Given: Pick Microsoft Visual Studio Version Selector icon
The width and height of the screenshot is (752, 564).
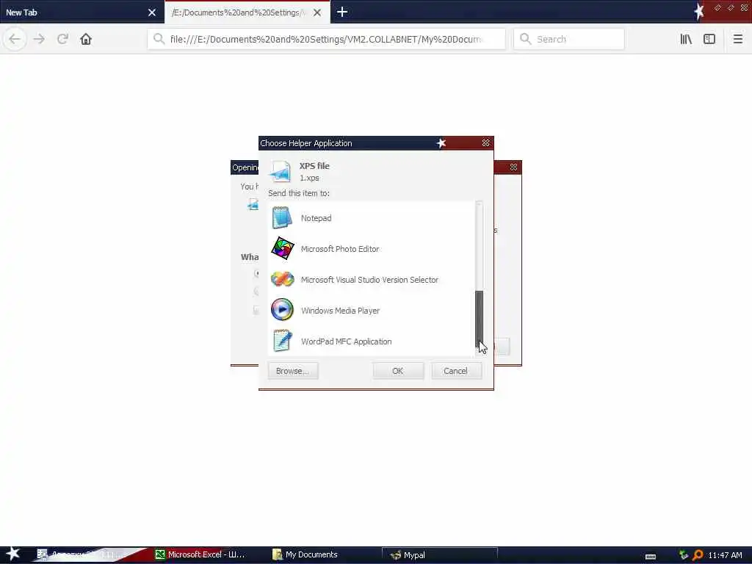Looking at the screenshot, I should pyautogui.click(x=283, y=279).
